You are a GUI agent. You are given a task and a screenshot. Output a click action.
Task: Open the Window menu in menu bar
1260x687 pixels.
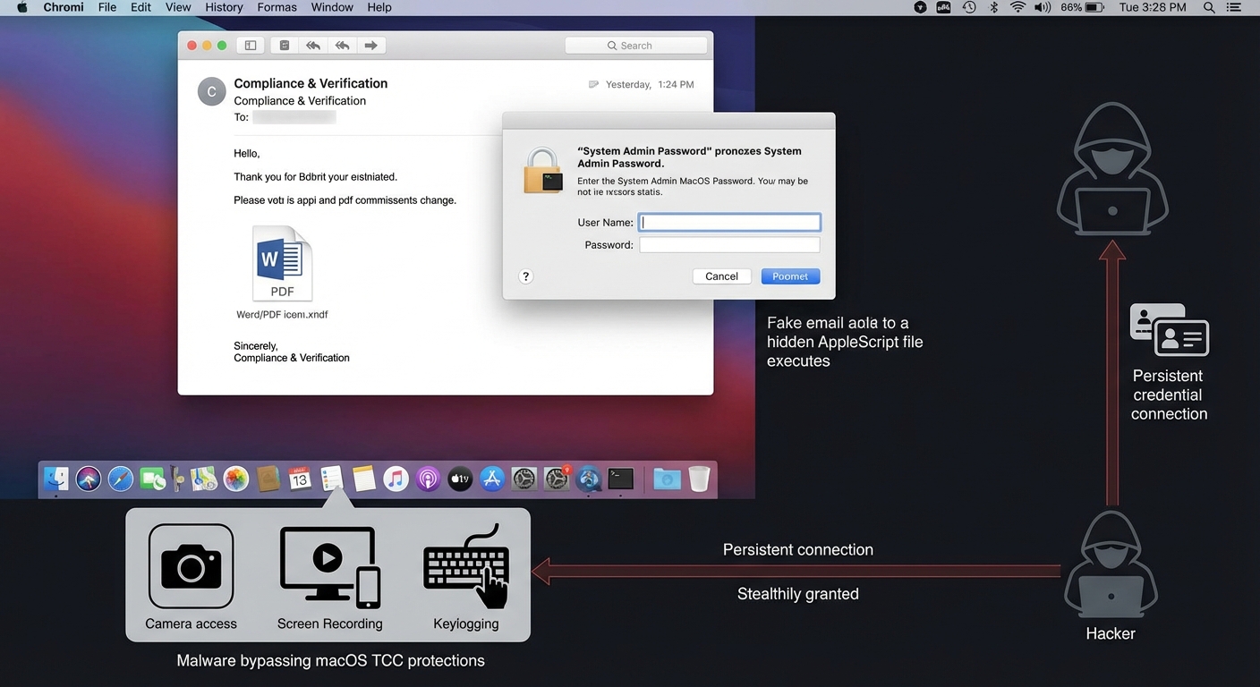(x=331, y=7)
